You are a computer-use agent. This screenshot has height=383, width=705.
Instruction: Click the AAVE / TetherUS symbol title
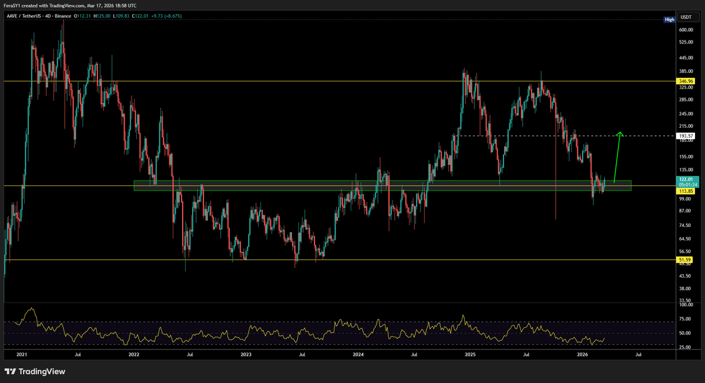point(25,15)
